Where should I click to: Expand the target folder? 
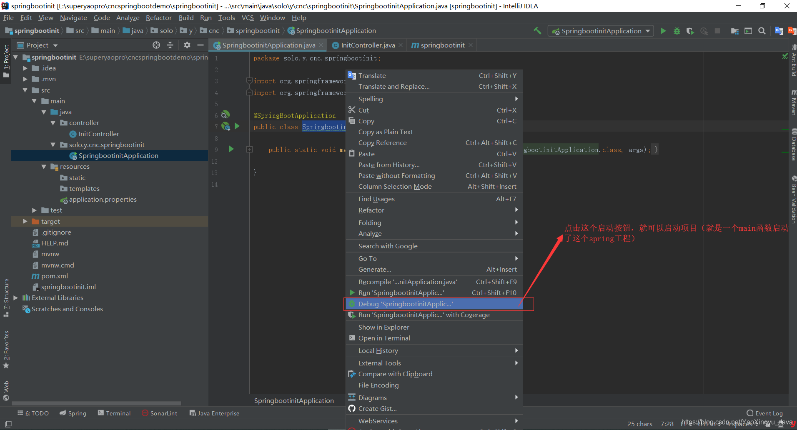pyautogui.click(x=25, y=221)
